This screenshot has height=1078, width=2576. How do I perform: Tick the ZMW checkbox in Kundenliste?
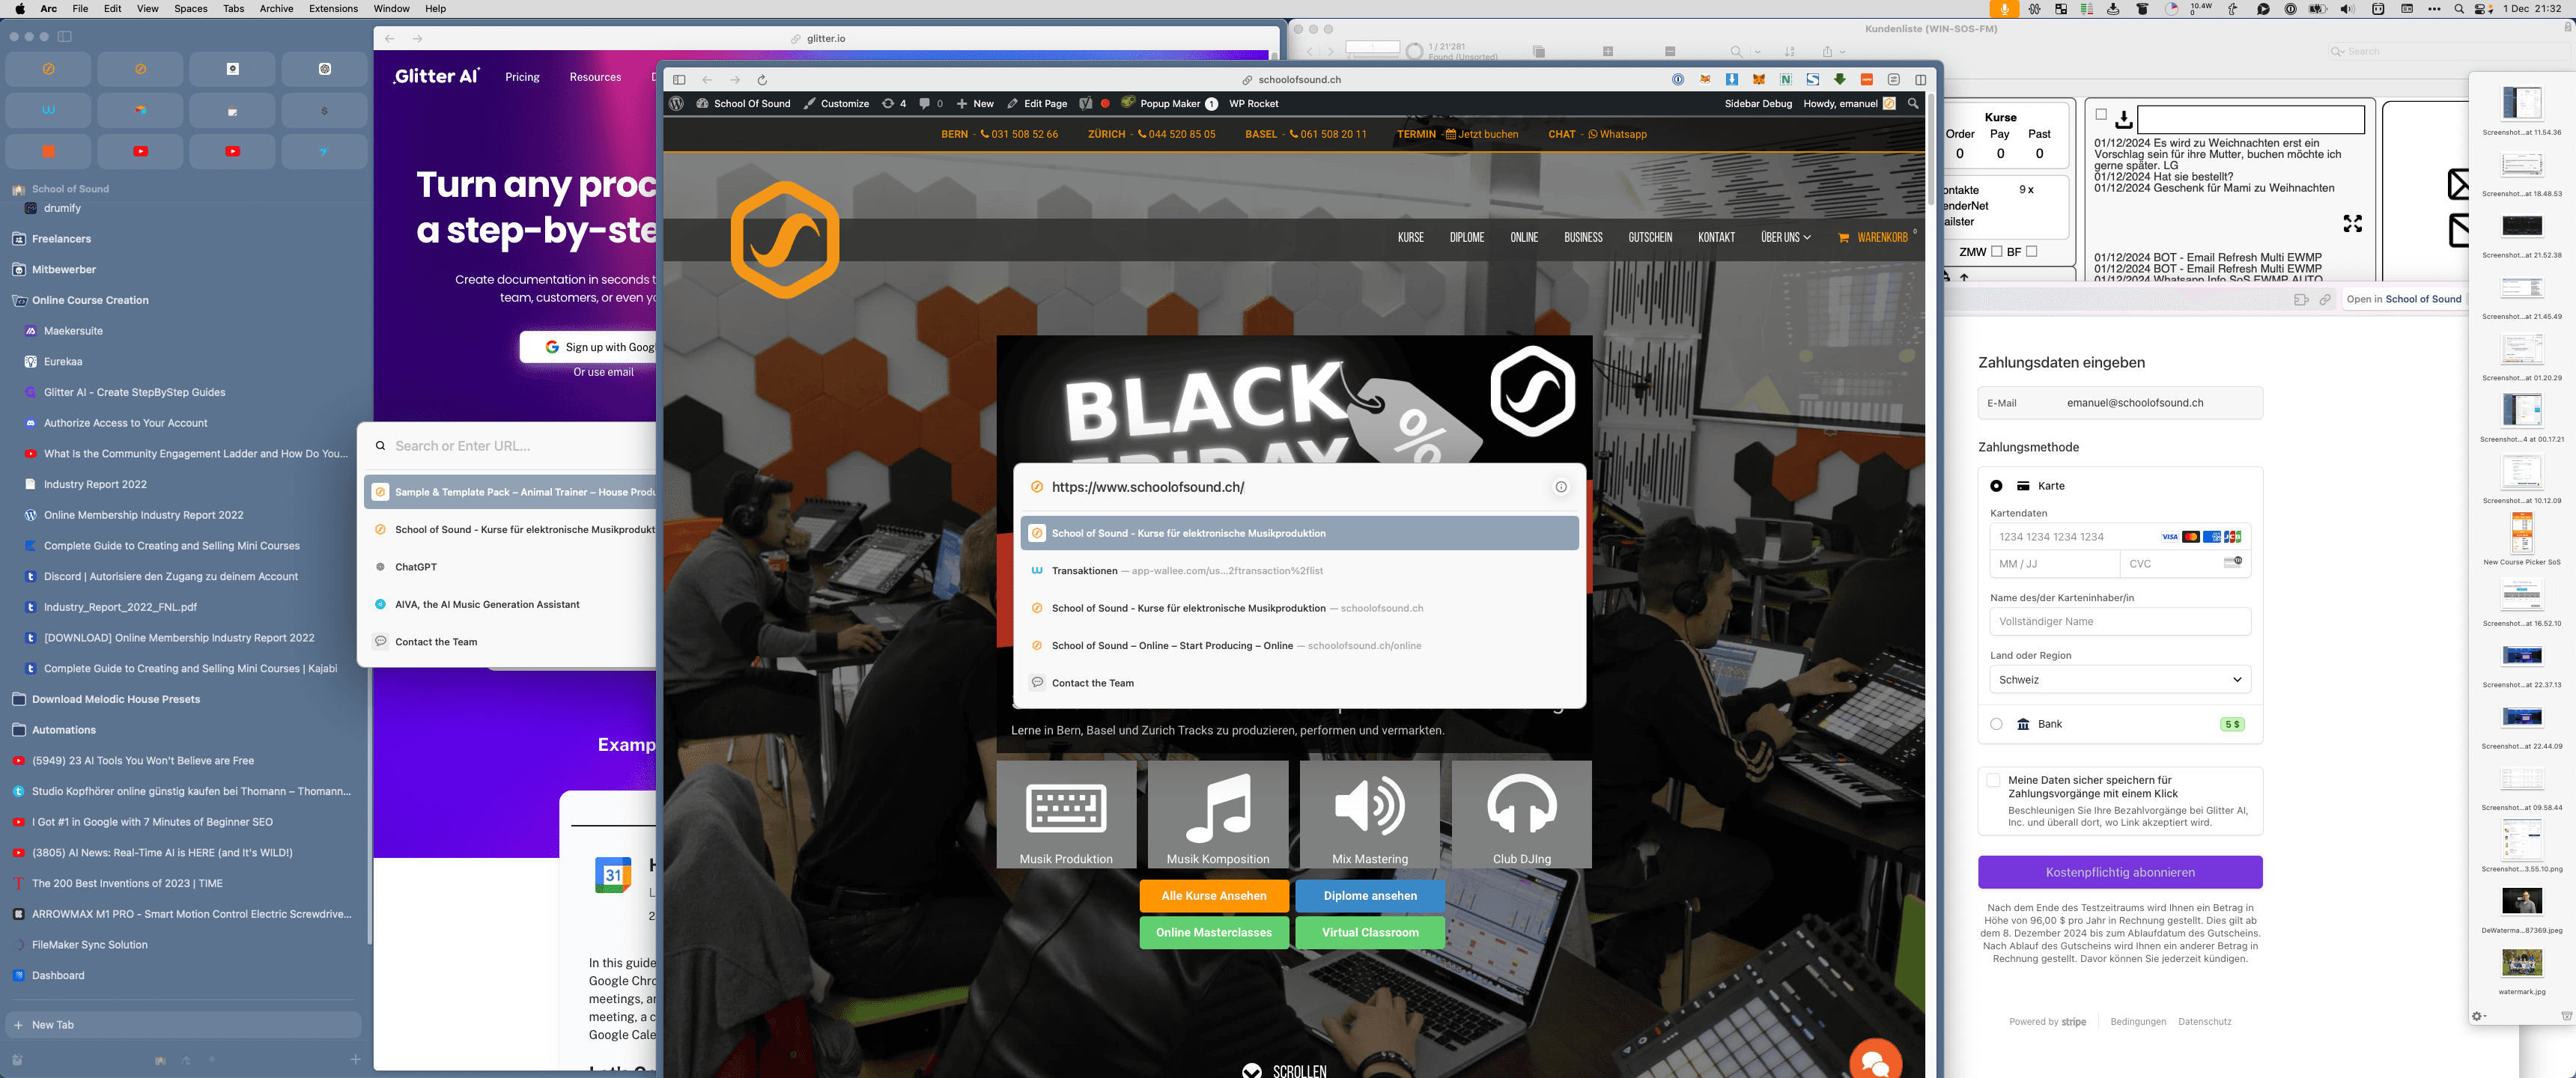point(1996,252)
